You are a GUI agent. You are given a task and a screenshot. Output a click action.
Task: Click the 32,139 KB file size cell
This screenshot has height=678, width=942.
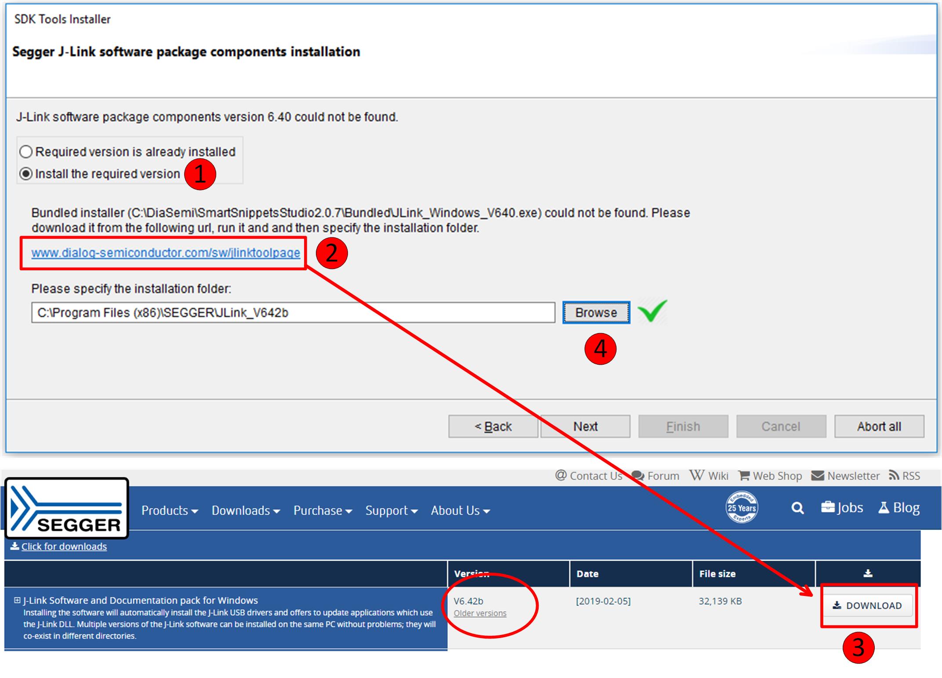point(720,601)
